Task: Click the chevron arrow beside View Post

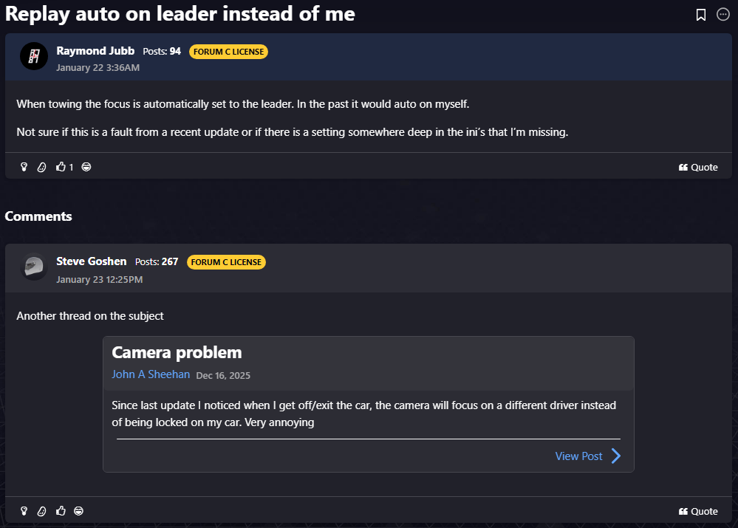Action: [x=616, y=456]
